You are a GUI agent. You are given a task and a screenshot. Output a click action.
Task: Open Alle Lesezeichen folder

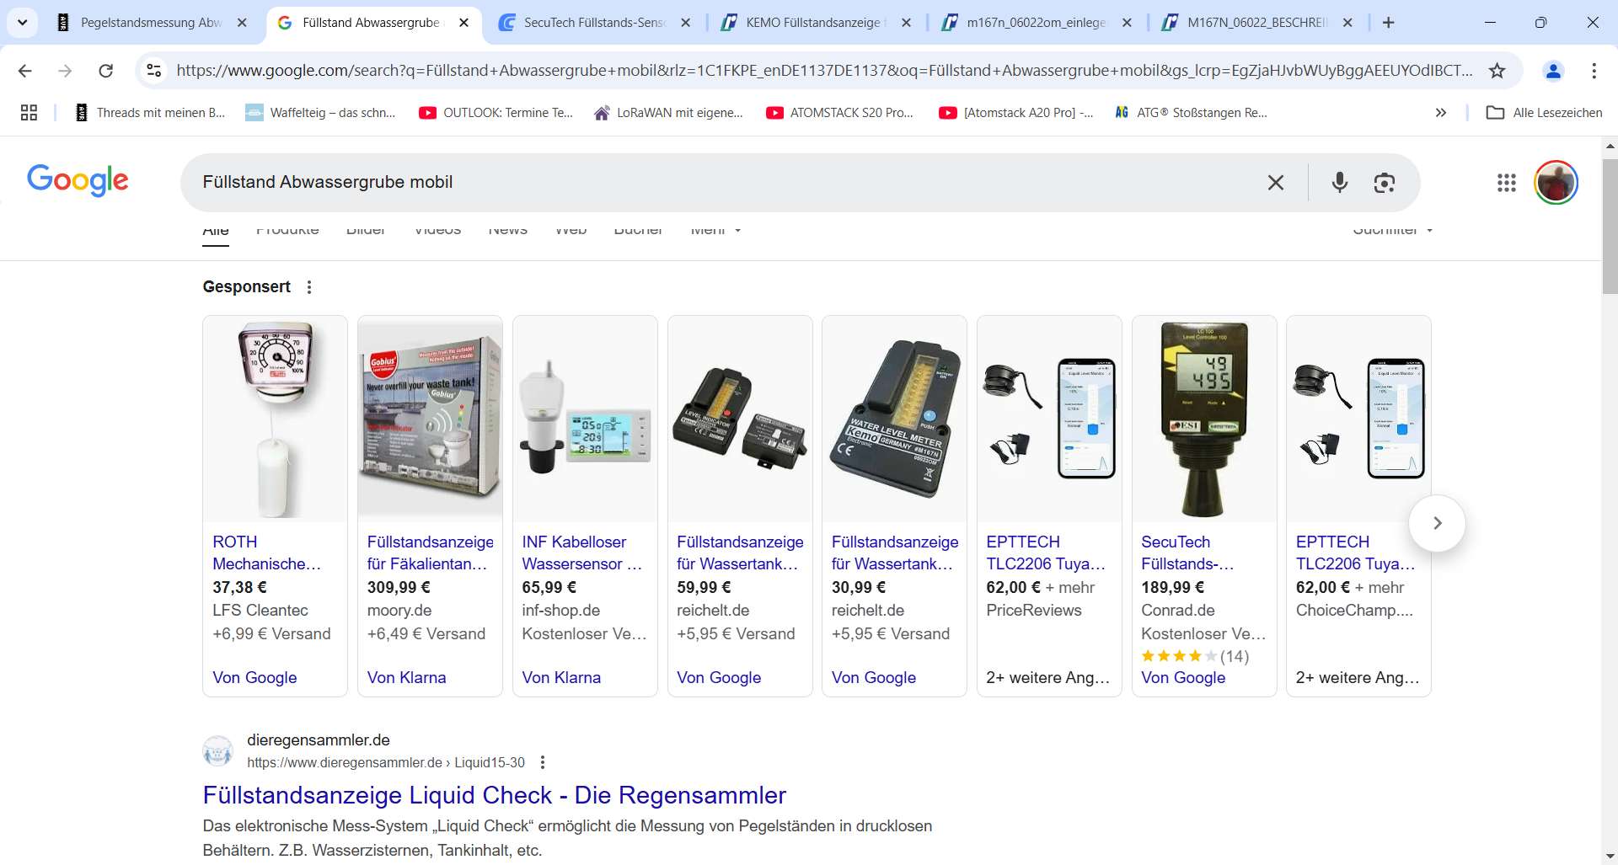(1544, 112)
